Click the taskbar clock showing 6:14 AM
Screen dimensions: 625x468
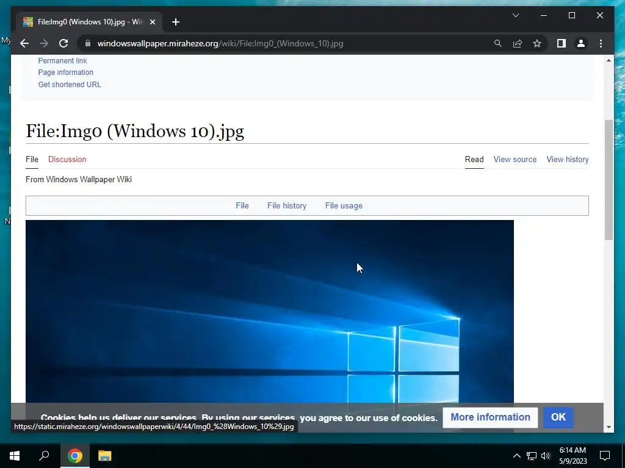pyautogui.click(x=573, y=456)
